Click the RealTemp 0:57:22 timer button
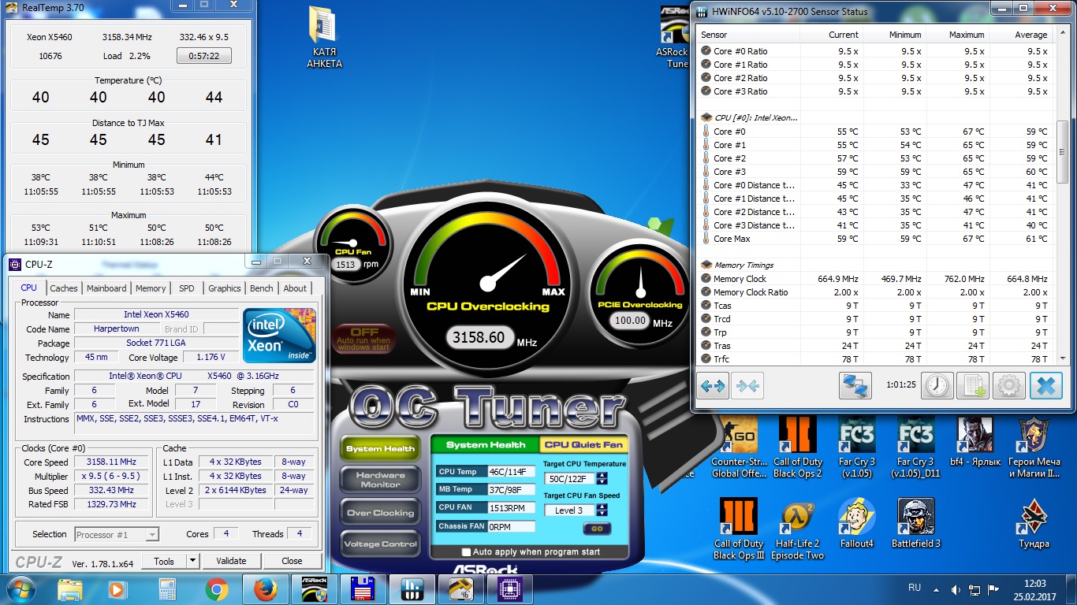Image resolution: width=1077 pixels, height=605 pixels. (x=204, y=56)
